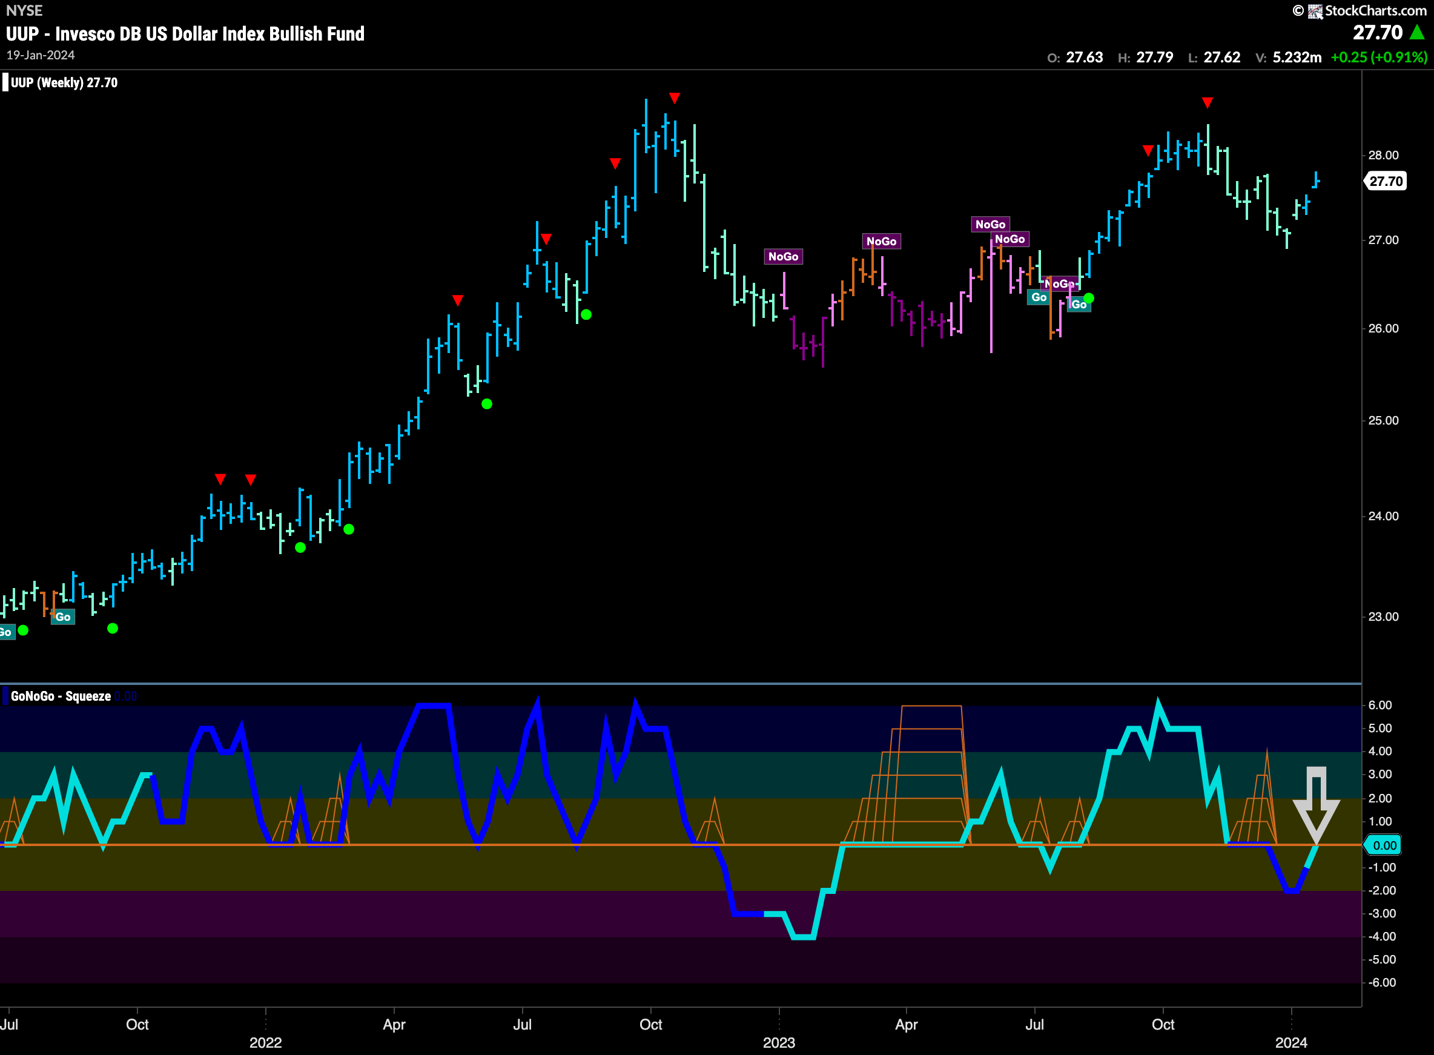The image size is (1434, 1055).
Task: Click the NYSE exchange label
Action: (x=24, y=10)
